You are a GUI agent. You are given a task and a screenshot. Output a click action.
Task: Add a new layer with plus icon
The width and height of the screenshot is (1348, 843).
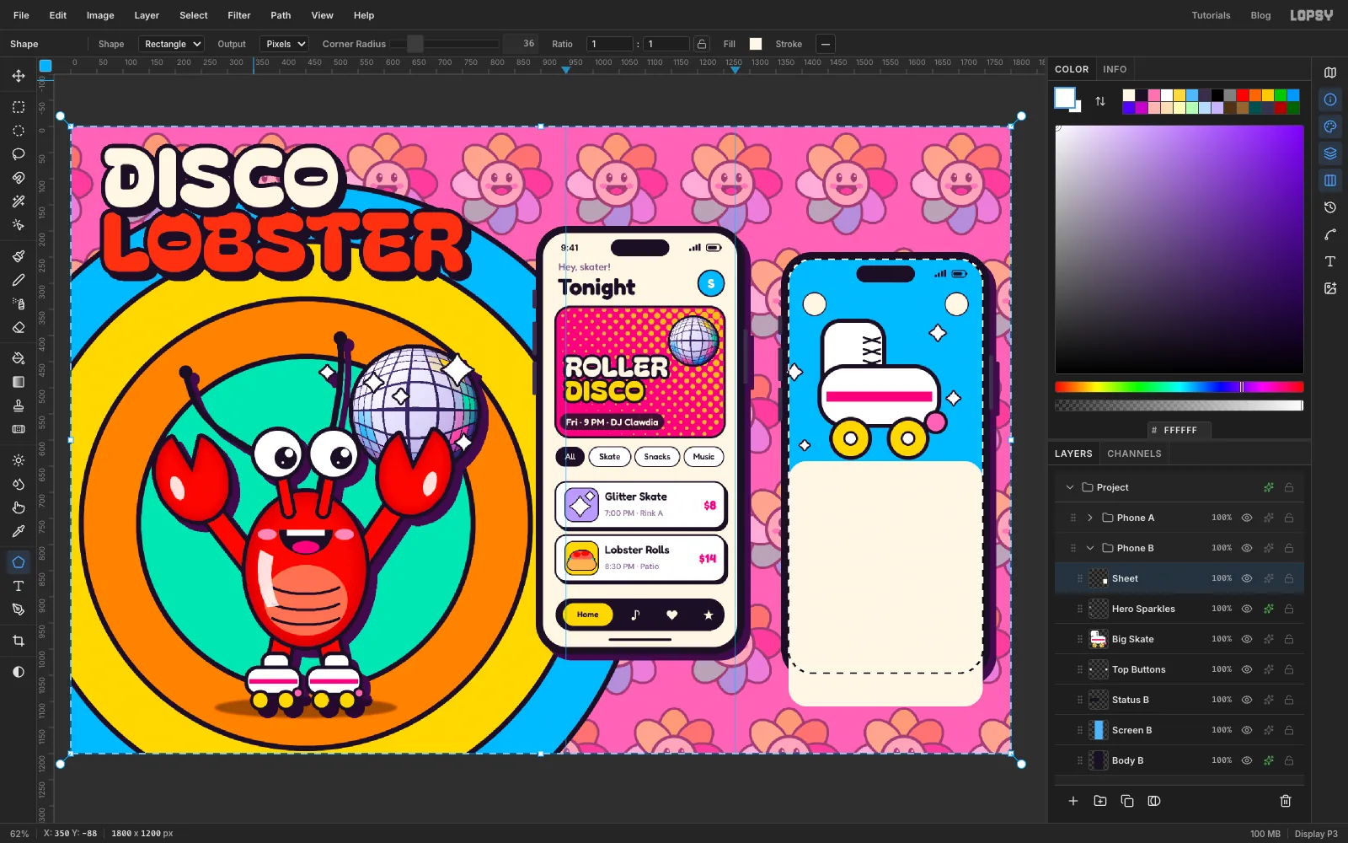[x=1073, y=801]
